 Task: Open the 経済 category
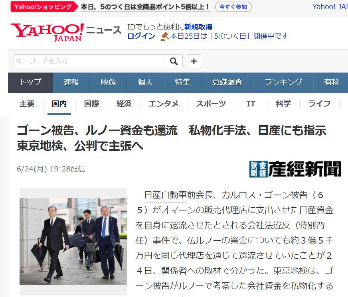[124, 104]
